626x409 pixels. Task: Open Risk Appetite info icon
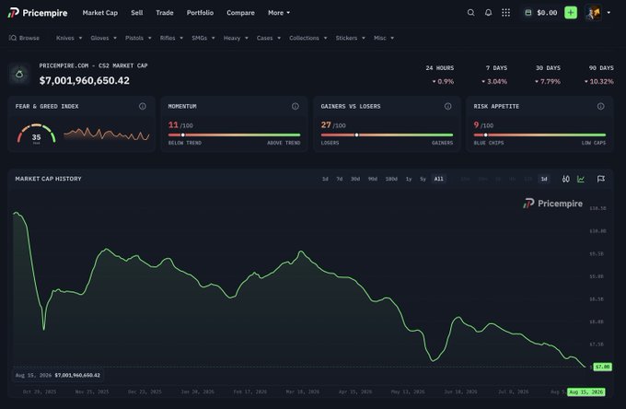tap(601, 106)
